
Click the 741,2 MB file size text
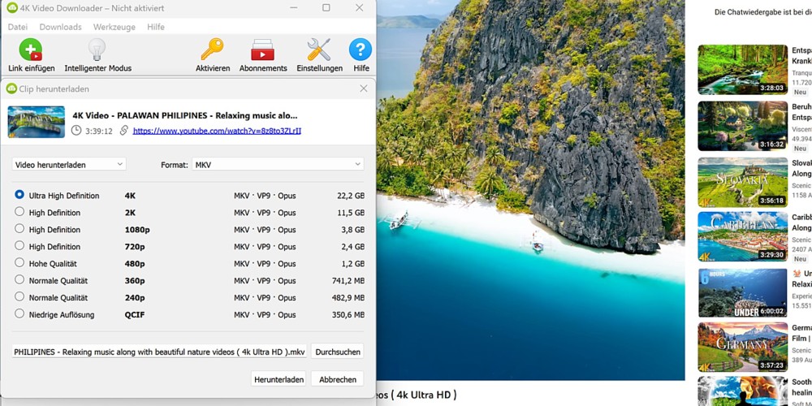tap(348, 281)
